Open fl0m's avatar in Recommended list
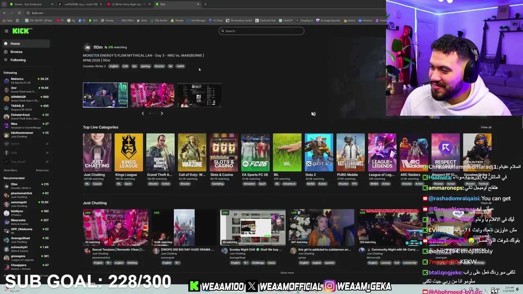The width and height of the screenshot is (523, 294). tap(6, 186)
